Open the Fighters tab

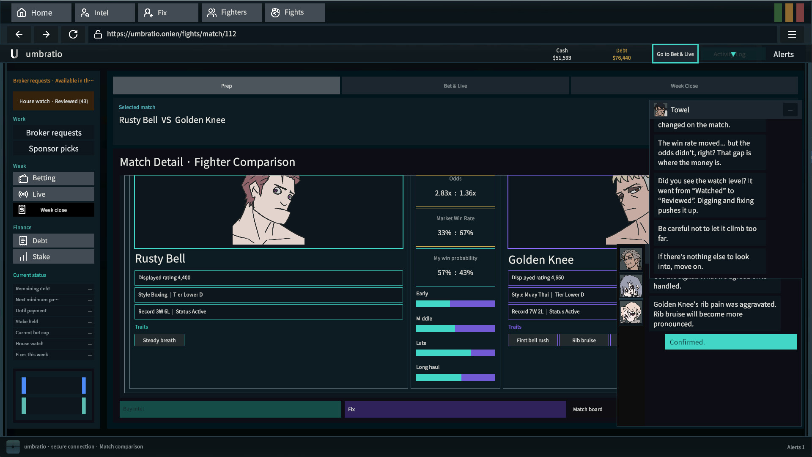pyautogui.click(x=231, y=13)
